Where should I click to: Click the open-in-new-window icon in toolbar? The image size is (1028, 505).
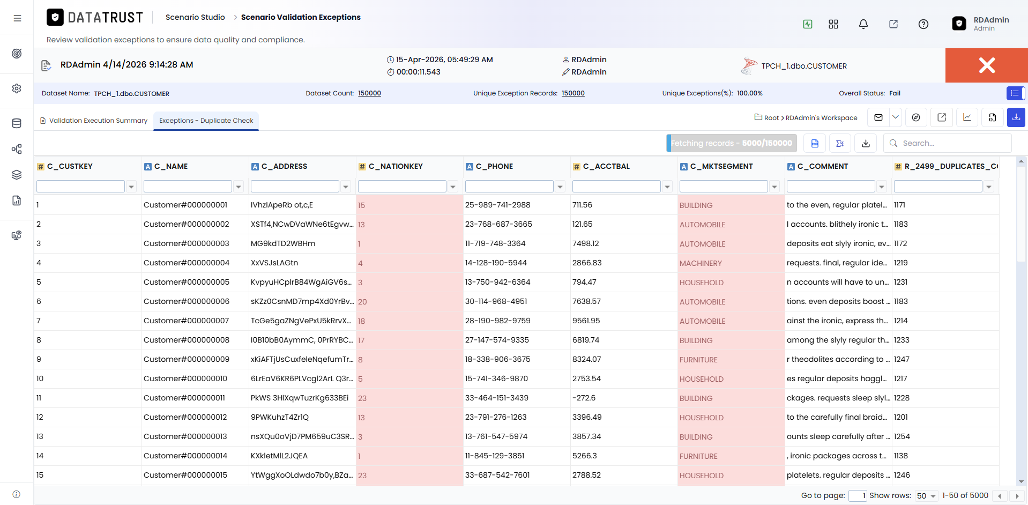(x=942, y=117)
